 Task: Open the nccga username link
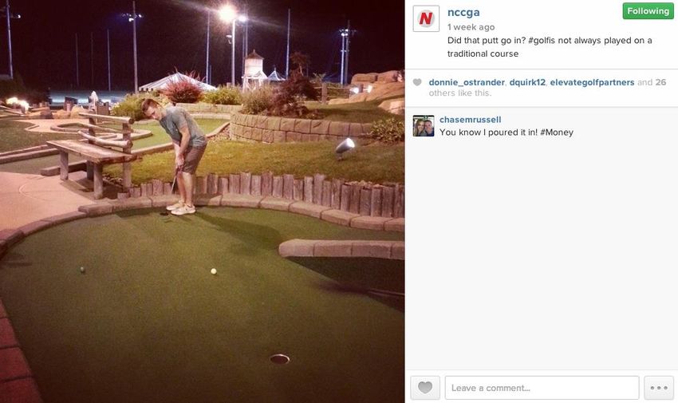[x=463, y=13]
